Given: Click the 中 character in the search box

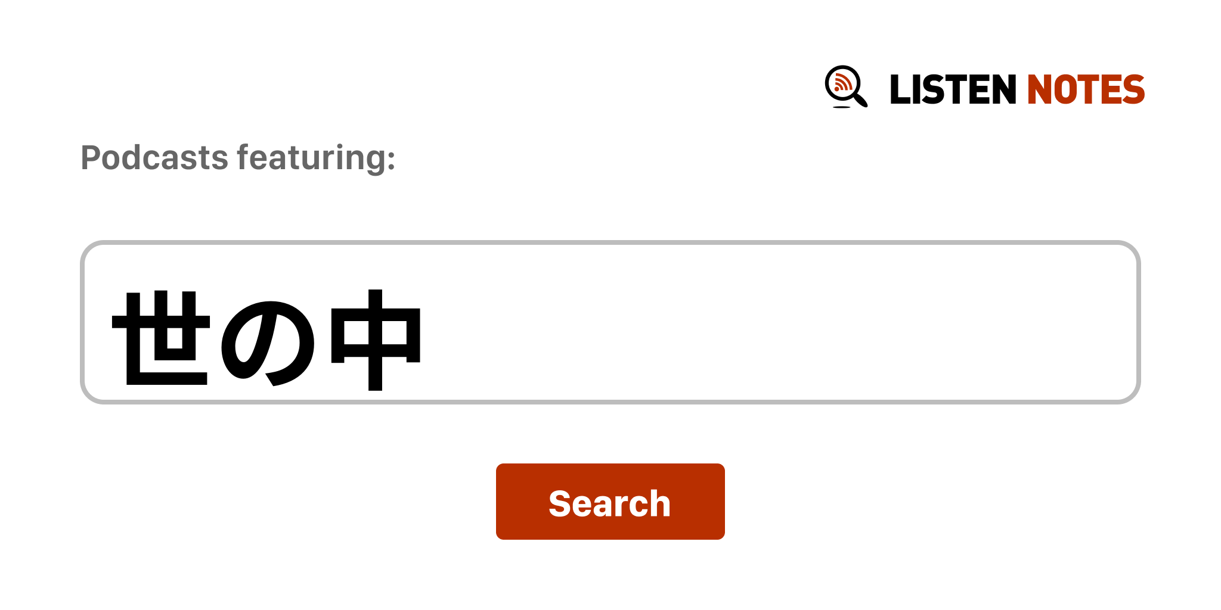Looking at the screenshot, I should (376, 340).
